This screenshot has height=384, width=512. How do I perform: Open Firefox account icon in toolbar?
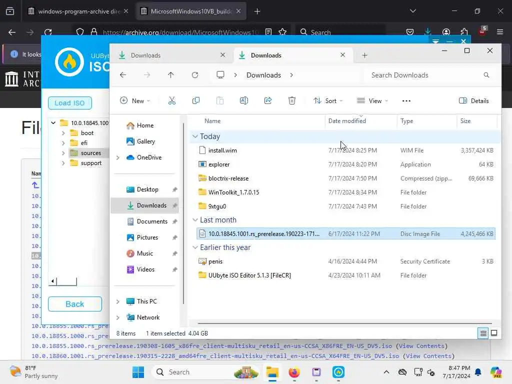(446, 32)
